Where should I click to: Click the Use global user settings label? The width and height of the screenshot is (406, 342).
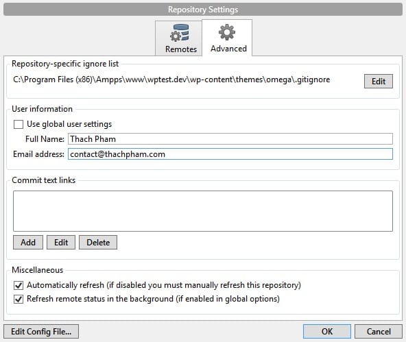click(x=69, y=124)
